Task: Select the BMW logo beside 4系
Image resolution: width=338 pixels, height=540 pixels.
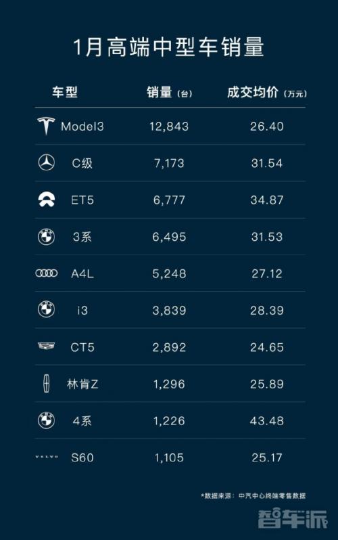Action: 46,420
